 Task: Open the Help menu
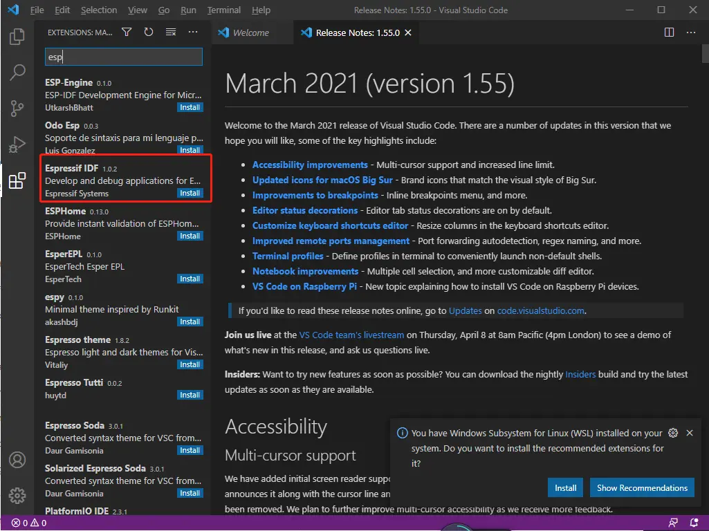click(261, 10)
